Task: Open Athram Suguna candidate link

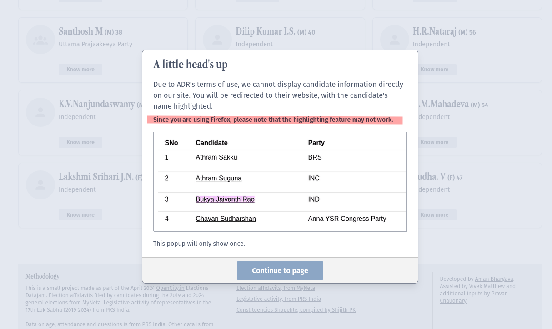Action: click(219, 178)
